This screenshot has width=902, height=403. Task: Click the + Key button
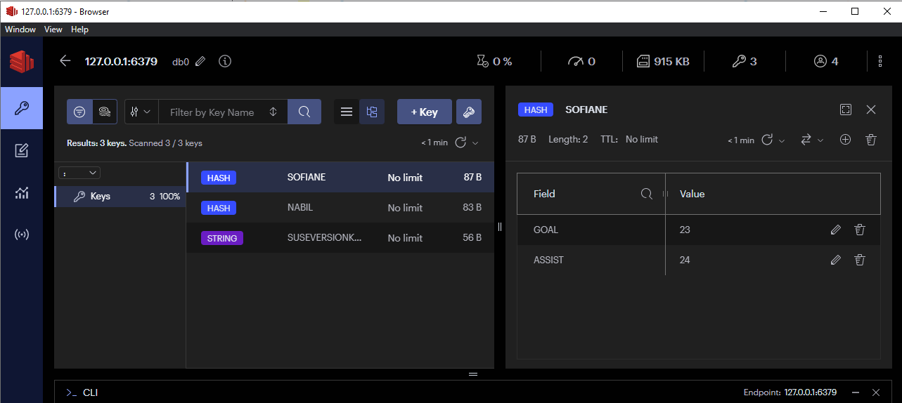(424, 112)
